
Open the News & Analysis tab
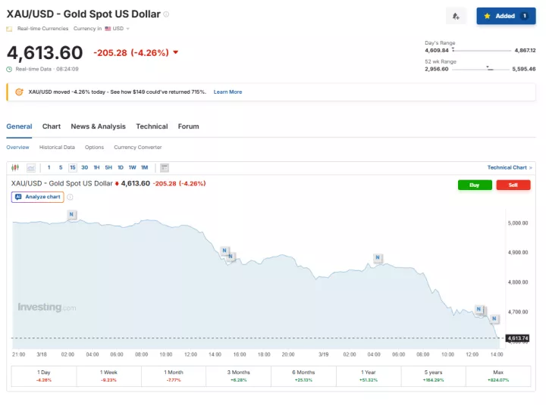click(x=98, y=126)
